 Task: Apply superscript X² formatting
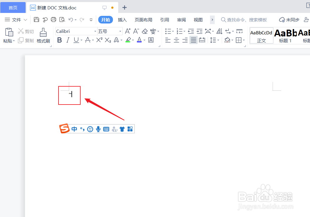coord(99,40)
